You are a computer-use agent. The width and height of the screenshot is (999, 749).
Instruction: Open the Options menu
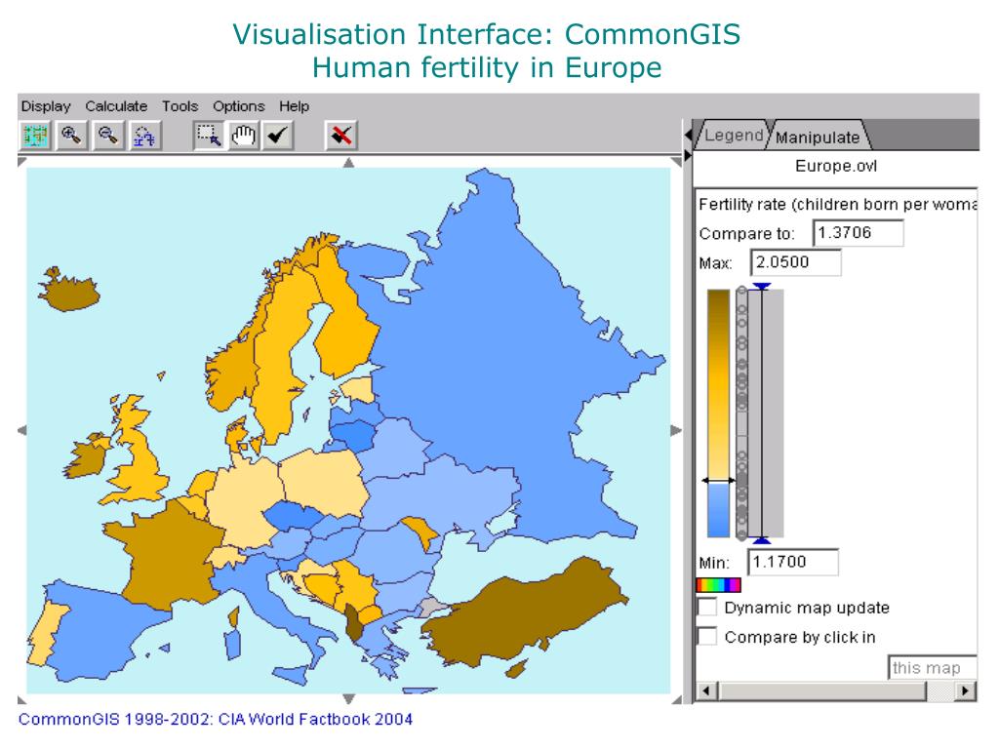238,106
